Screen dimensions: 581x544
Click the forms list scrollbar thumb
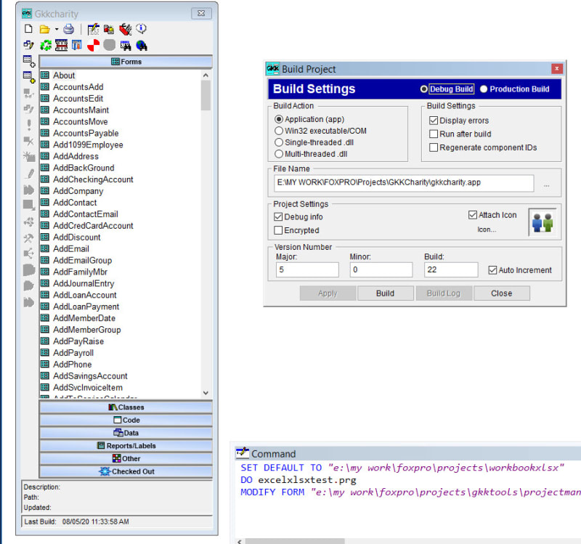(206, 96)
